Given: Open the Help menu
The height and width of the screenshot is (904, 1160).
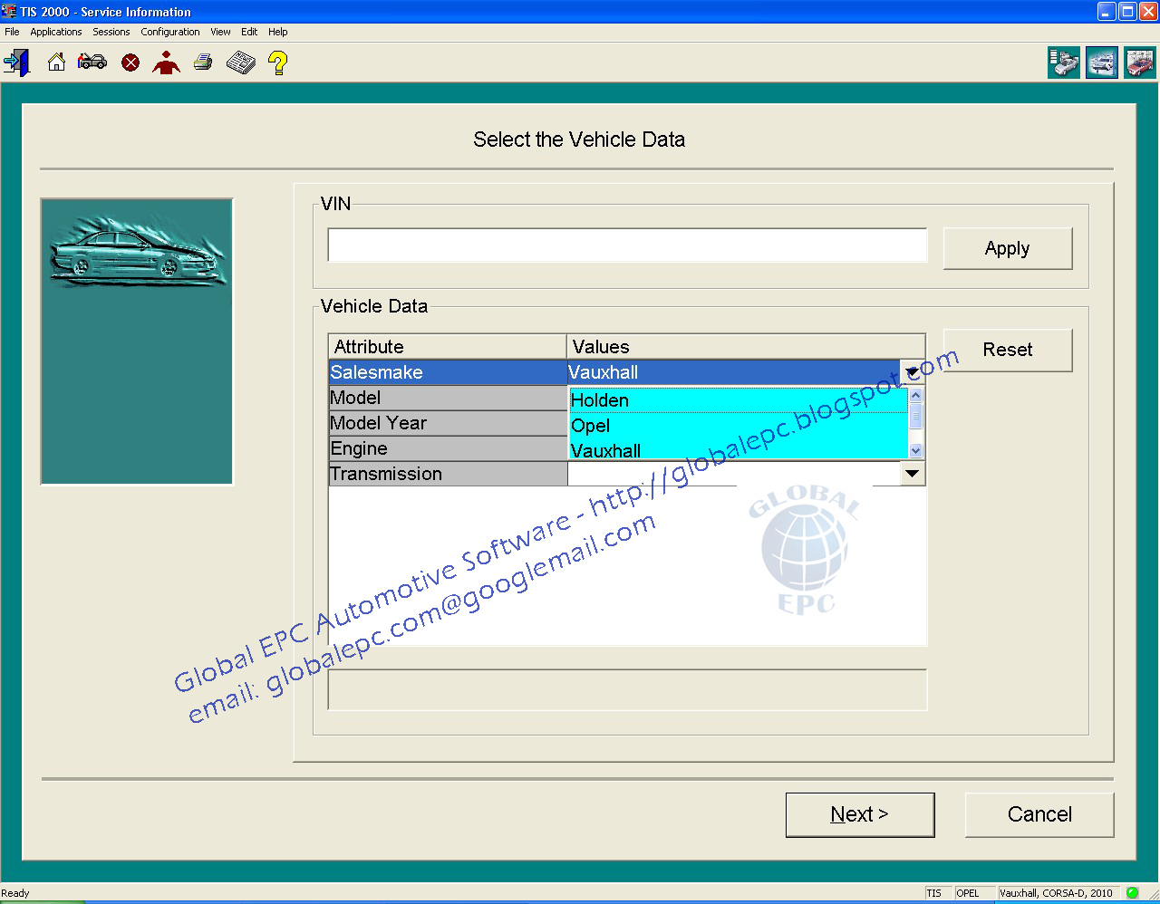Looking at the screenshot, I should 278,32.
